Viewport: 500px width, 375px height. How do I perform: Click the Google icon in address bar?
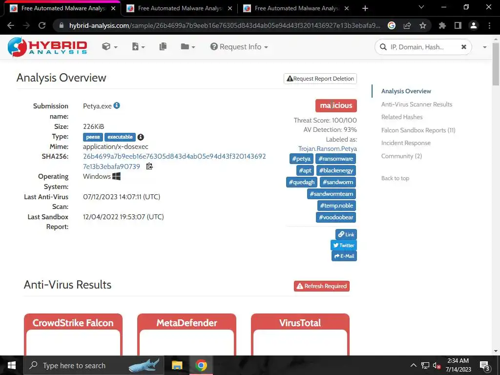pyautogui.click(x=391, y=25)
